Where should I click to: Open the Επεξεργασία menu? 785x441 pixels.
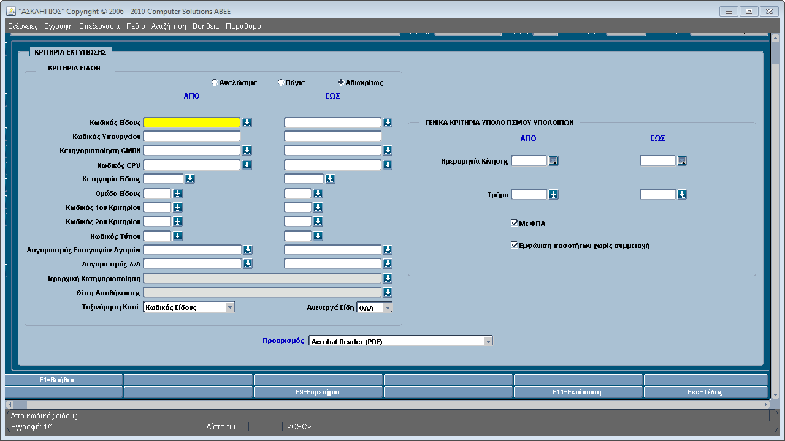[99, 26]
